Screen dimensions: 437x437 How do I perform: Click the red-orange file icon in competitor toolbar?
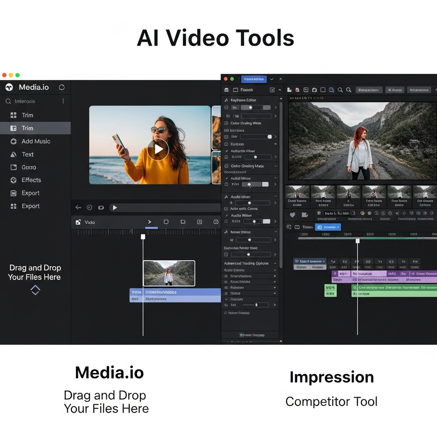coord(297,90)
